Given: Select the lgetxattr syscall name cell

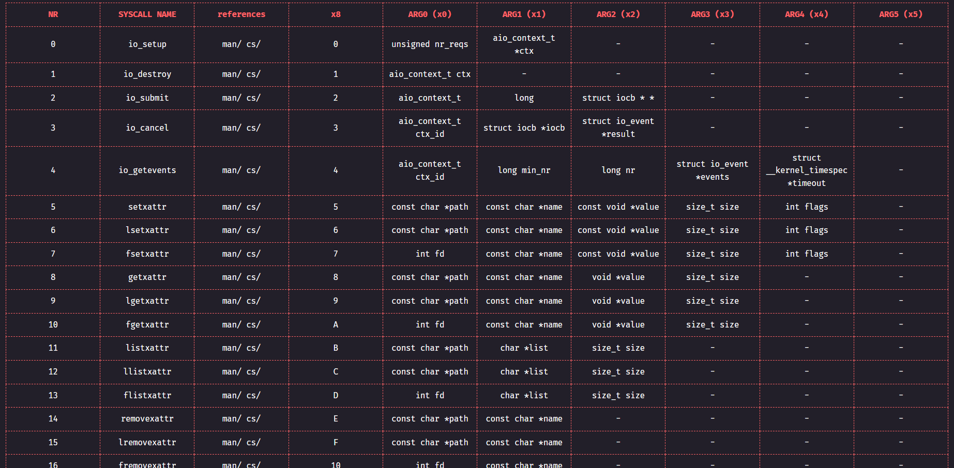Looking at the screenshot, I should 147,301.
